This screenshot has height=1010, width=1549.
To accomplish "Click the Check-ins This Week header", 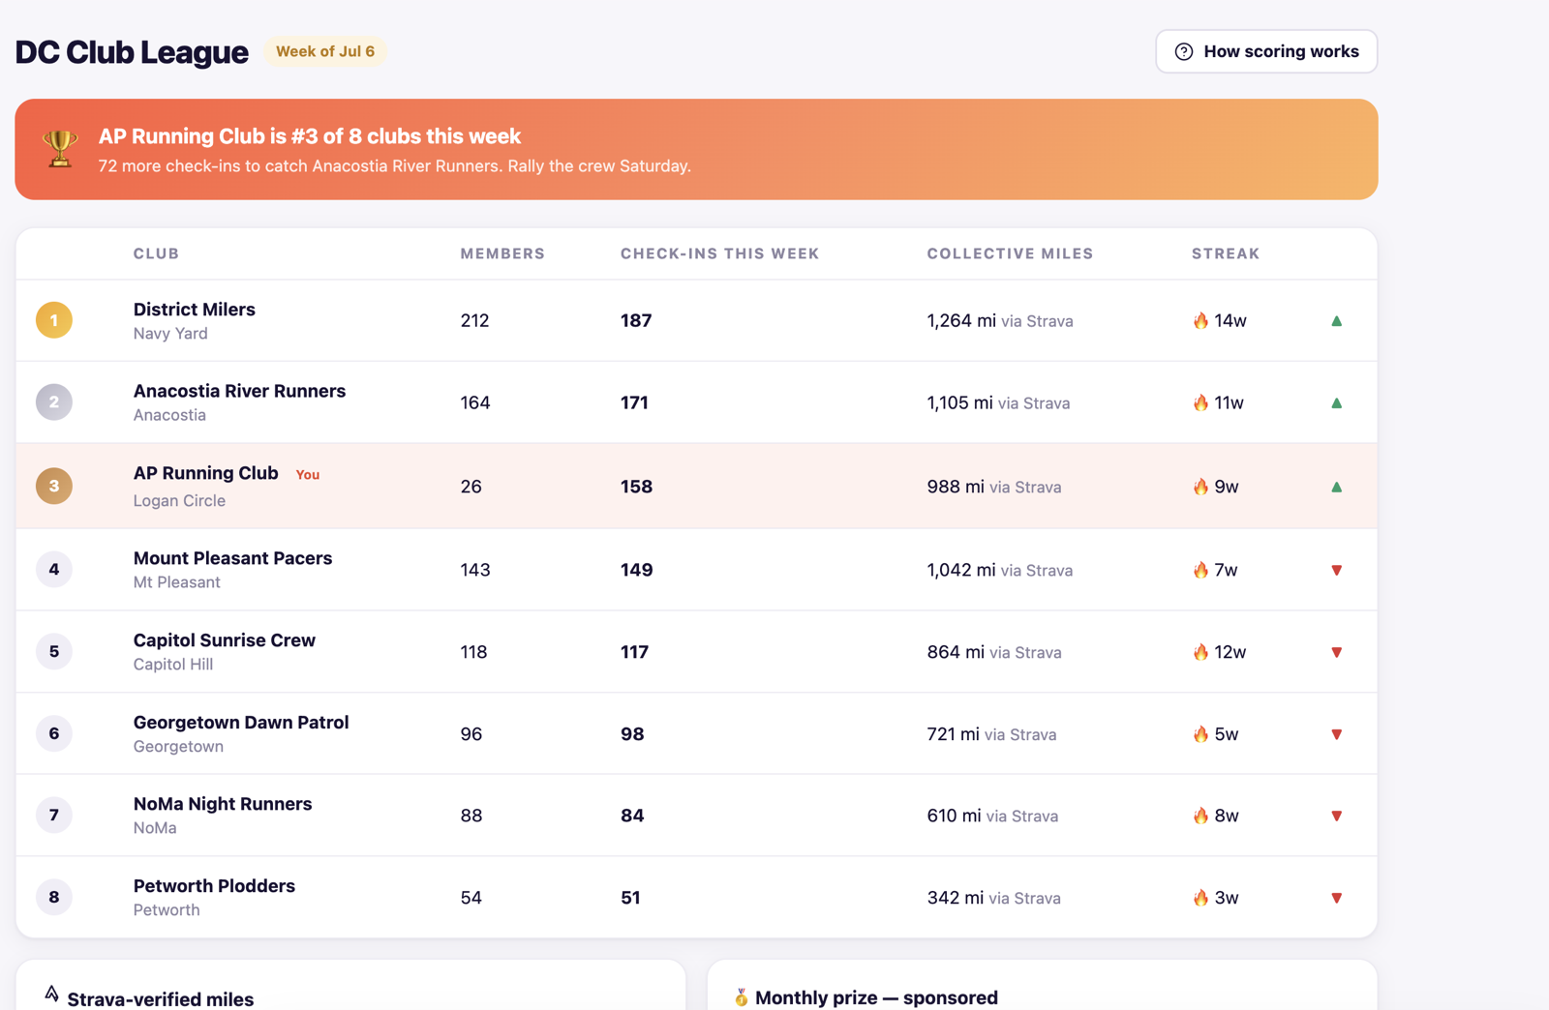I will click(x=719, y=253).
